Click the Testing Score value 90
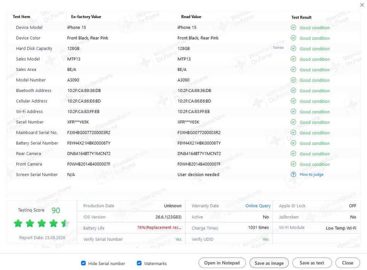This screenshot has width=367, height=270. pyautogui.click(x=56, y=210)
